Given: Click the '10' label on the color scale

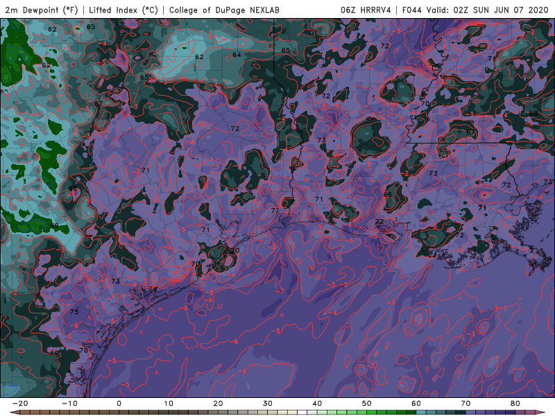Looking at the screenshot, I should point(169,404).
